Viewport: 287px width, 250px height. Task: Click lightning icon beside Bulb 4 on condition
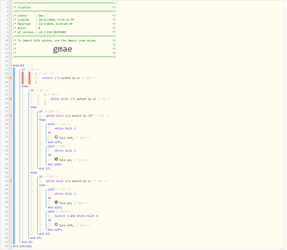point(11,181)
